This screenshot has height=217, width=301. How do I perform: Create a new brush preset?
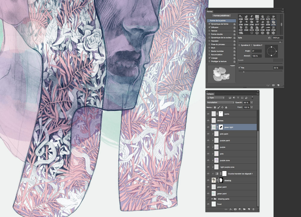tap(278, 85)
